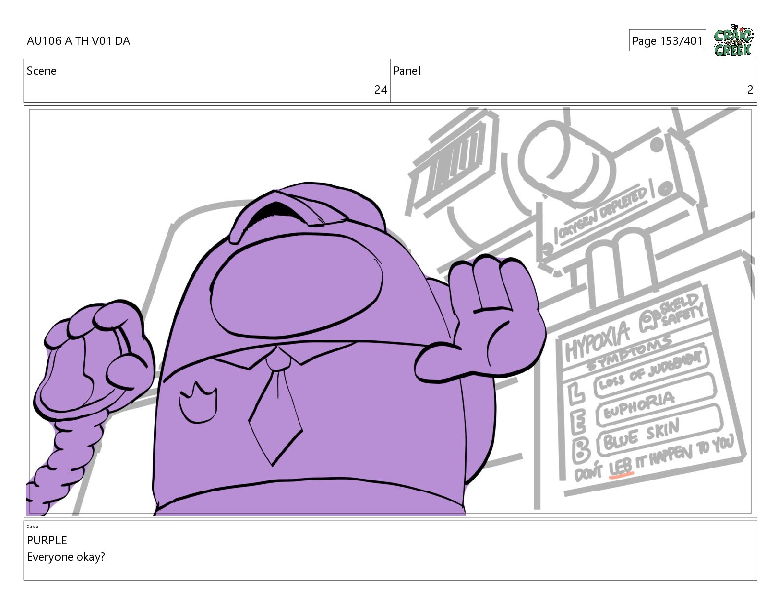
Task: Select the Scene label text
Action: click(x=41, y=71)
